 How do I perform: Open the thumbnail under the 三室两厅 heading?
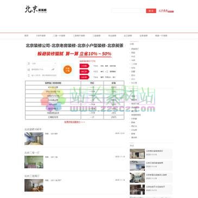click(34, 186)
